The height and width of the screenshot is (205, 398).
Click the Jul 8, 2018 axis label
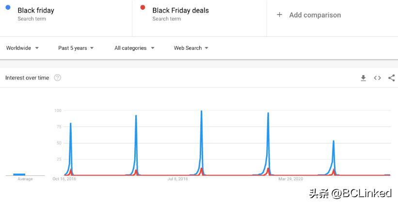point(178,179)
